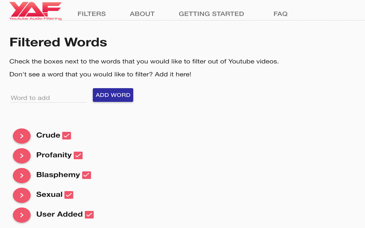Screen dimensions: 365x228
Task: Expand the Sexual category chevron
Action: [22, 195]
